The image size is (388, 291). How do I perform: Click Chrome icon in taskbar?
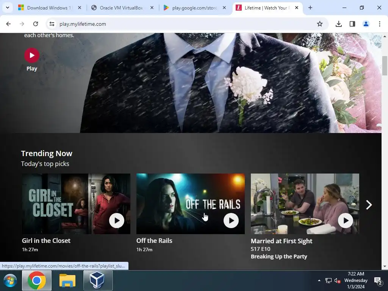coord(37,280)
